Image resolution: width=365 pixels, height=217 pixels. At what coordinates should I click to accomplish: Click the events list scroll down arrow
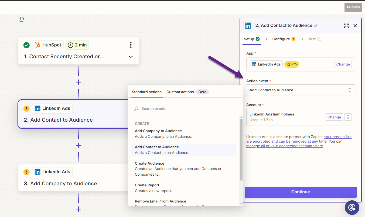241,204
